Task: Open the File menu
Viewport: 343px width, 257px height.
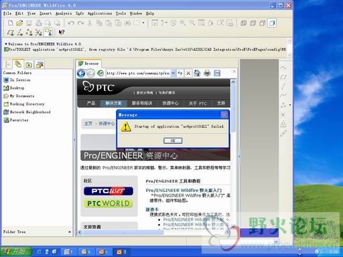Action: (x=7, y=13)
